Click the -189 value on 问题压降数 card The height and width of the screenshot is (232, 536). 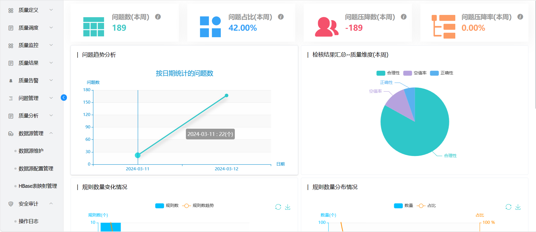click(x=354, y=28)
